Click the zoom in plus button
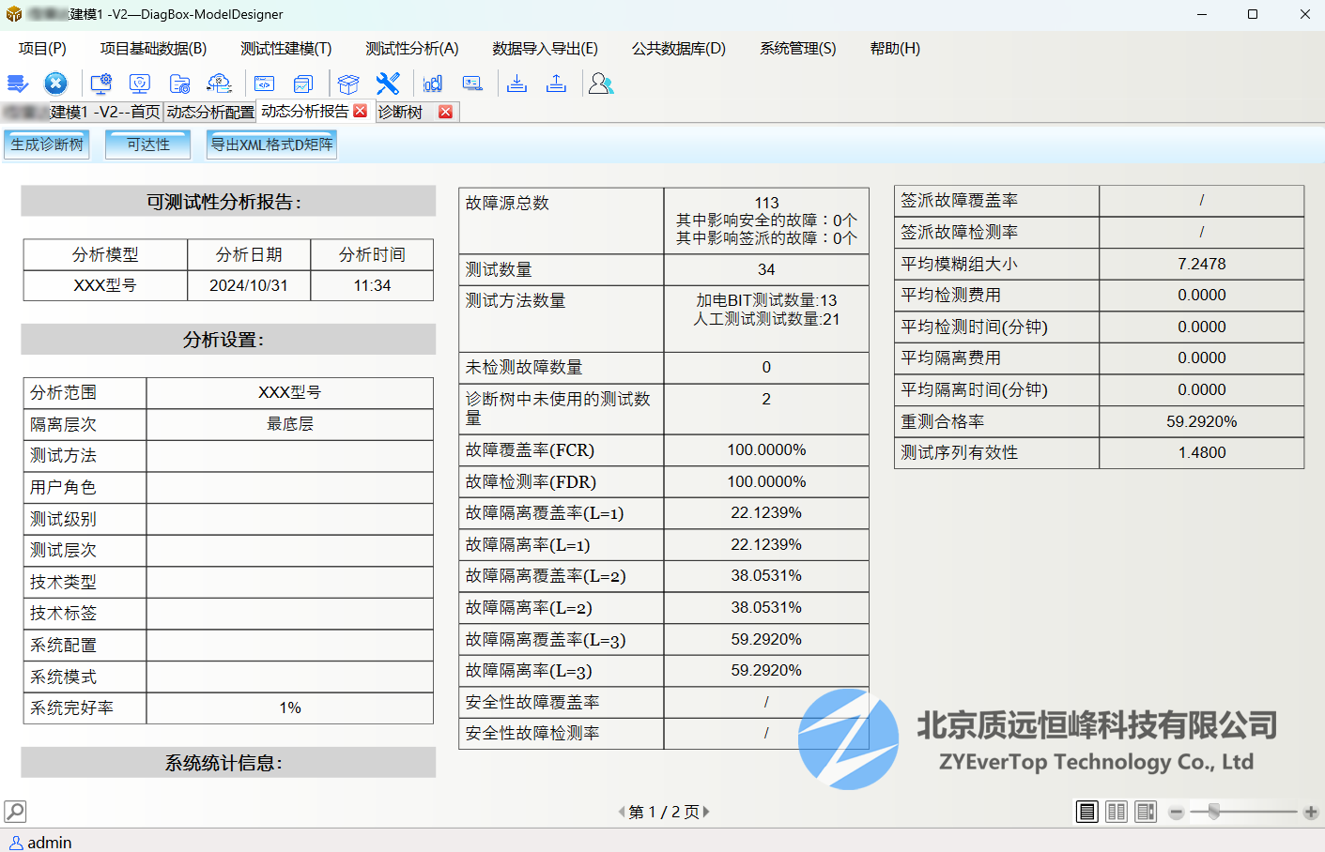Image resolution: width=1325 pixels, height=852 pixels. coord(1311,813)
